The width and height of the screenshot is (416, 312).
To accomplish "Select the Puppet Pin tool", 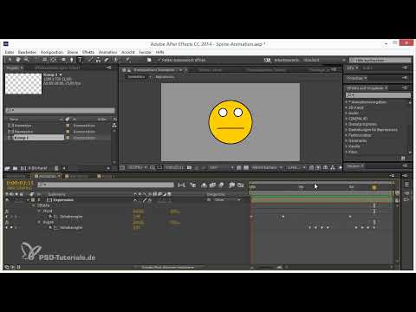I will [127, 60].
